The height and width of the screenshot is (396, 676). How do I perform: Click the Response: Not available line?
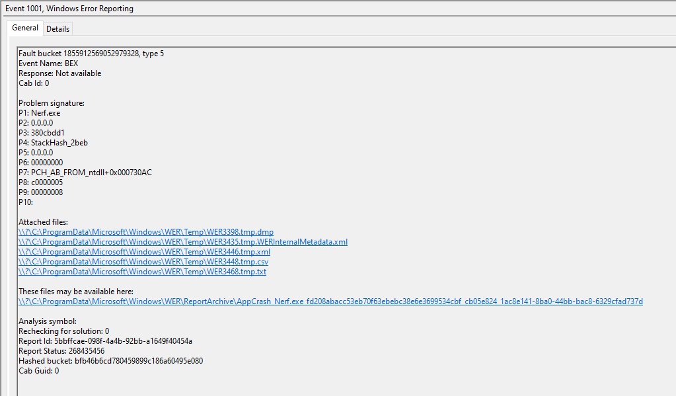(60, 73)
